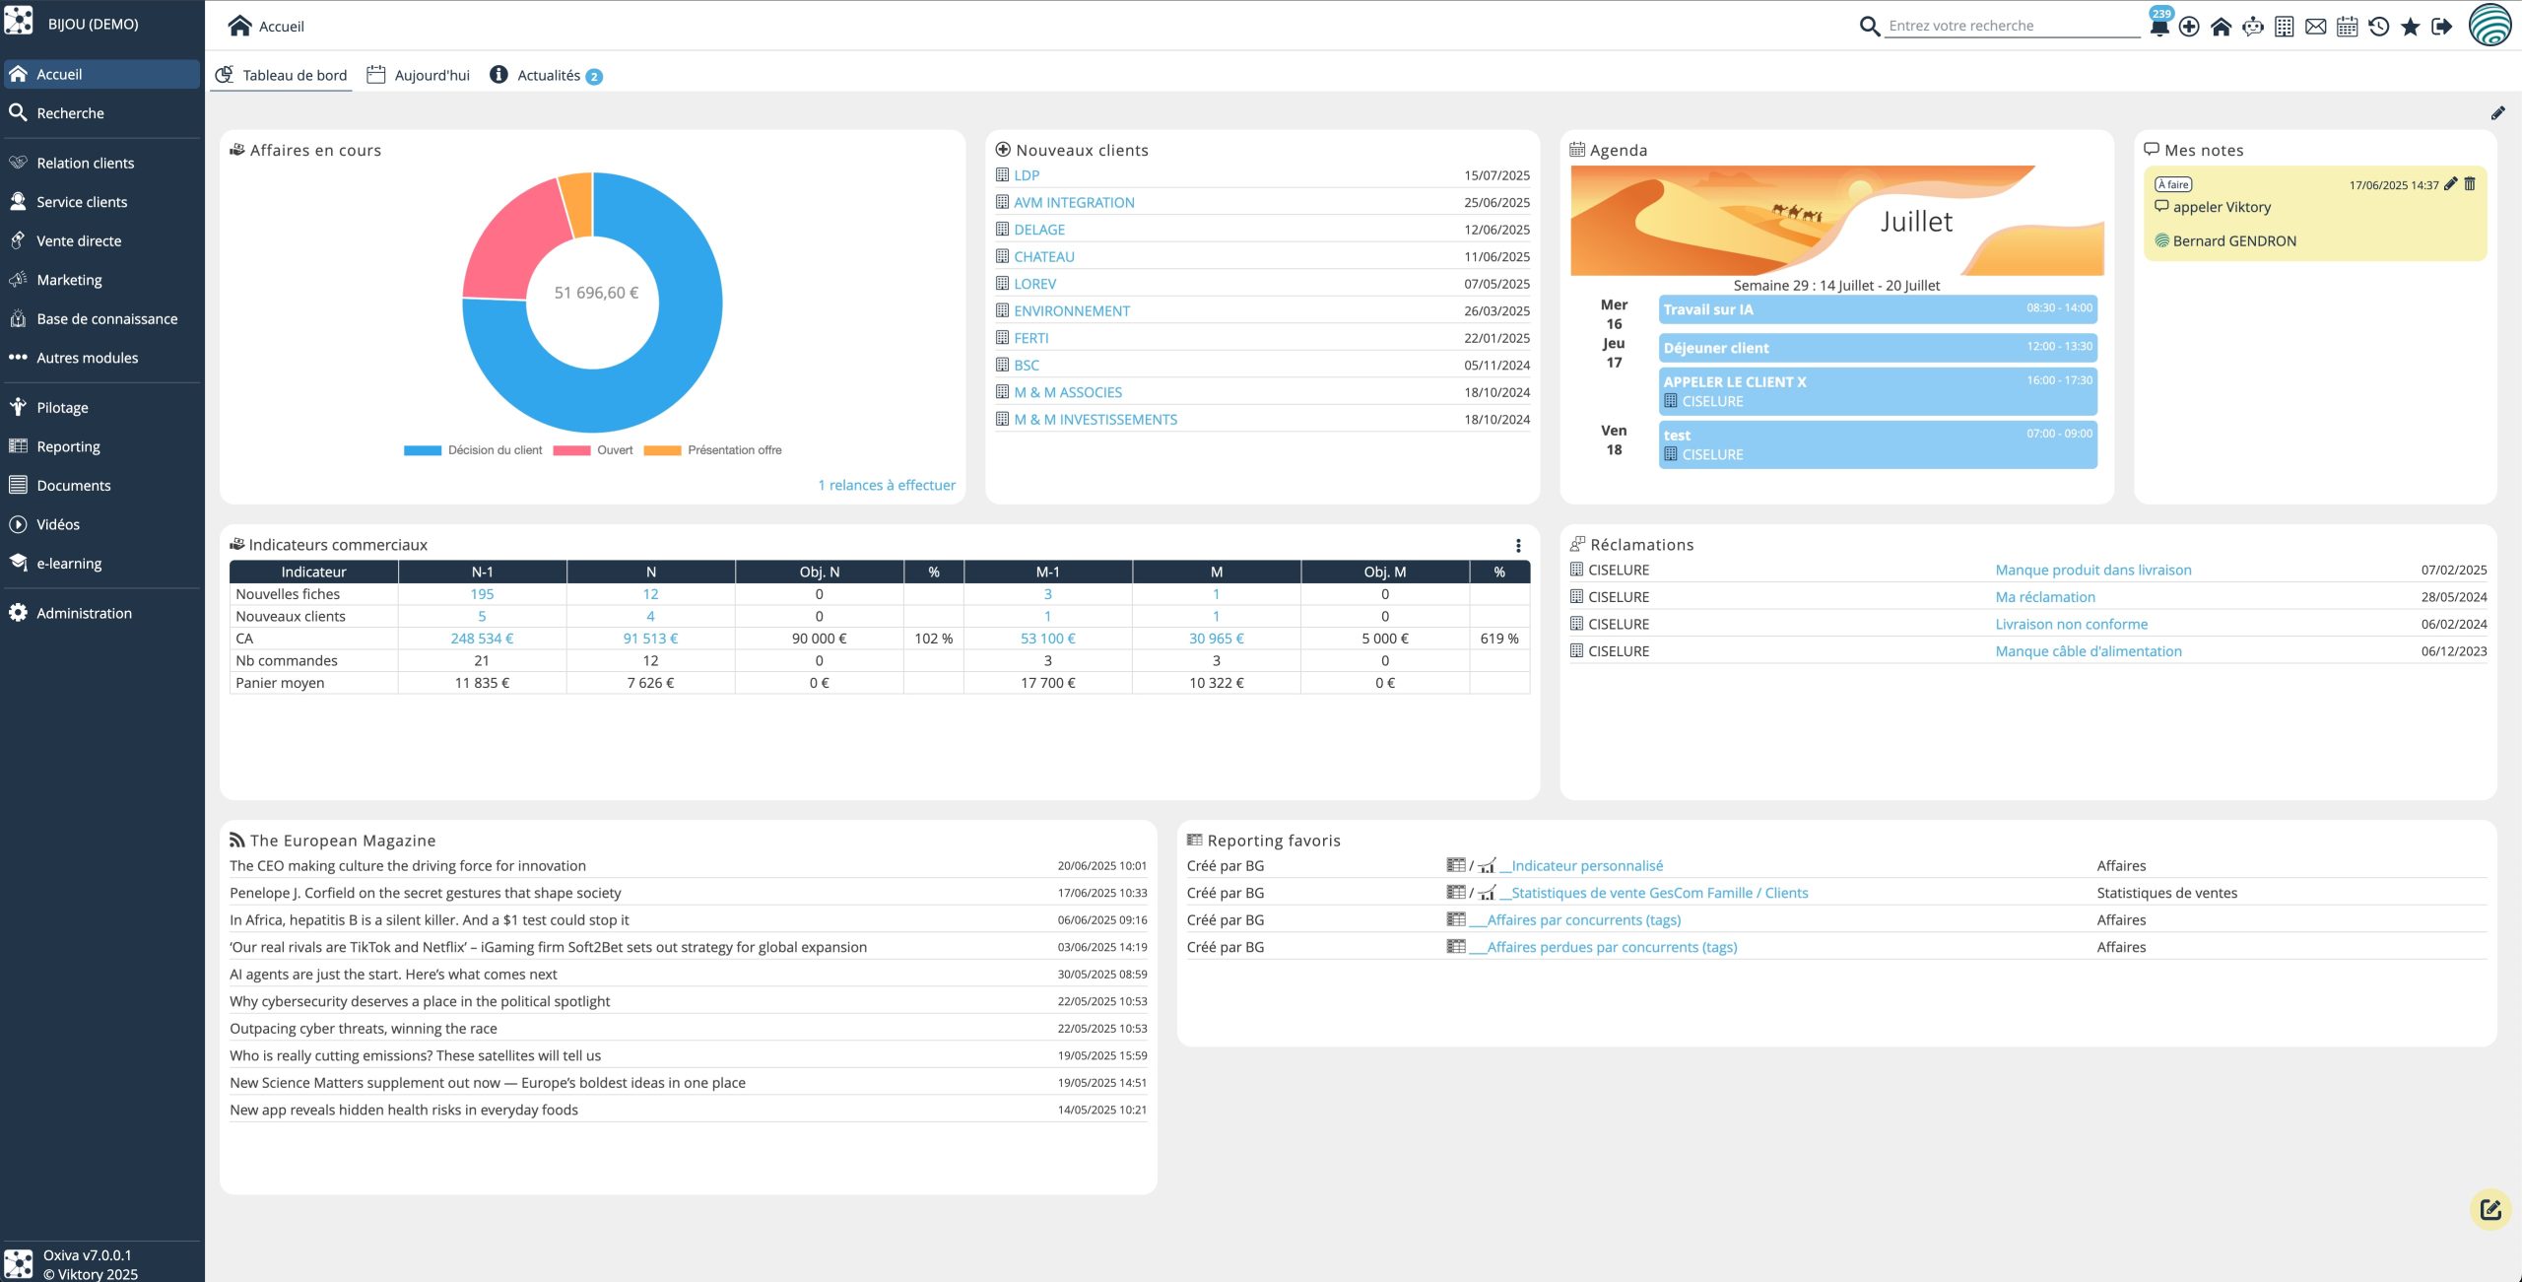Open the three-dot menu on Indicateurs commerciaux

tap(1517, 543)
